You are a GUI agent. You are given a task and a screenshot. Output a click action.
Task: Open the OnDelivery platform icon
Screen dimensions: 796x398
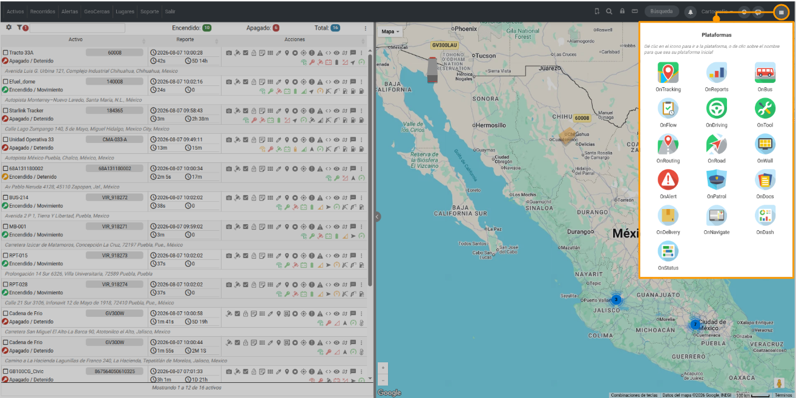coord(668,216)
